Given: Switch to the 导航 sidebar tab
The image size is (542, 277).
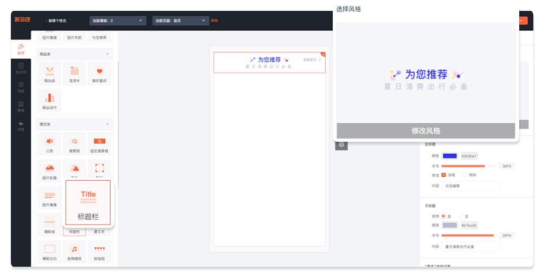Looking at the screenshot, I should tap(21, 87).
